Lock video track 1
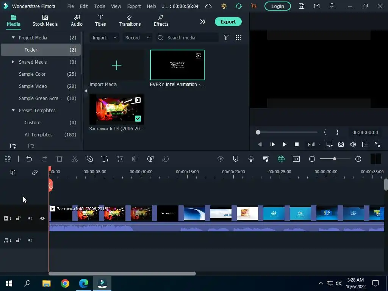388x291 pixels. pyautogui.click(x=18, y=218)
